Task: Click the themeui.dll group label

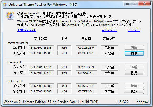Action: pos(14,62)
